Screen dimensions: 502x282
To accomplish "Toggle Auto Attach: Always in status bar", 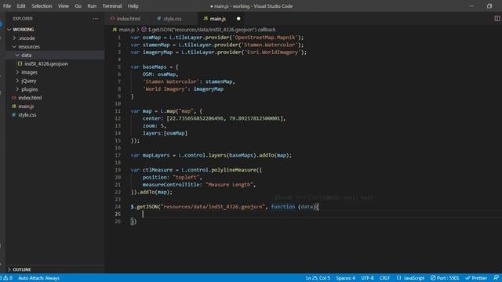I will [x=38, y=278].
